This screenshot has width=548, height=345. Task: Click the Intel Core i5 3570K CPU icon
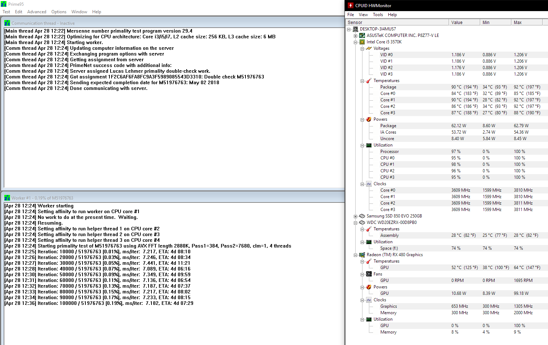pyautogui.click(x=362, y=42)
